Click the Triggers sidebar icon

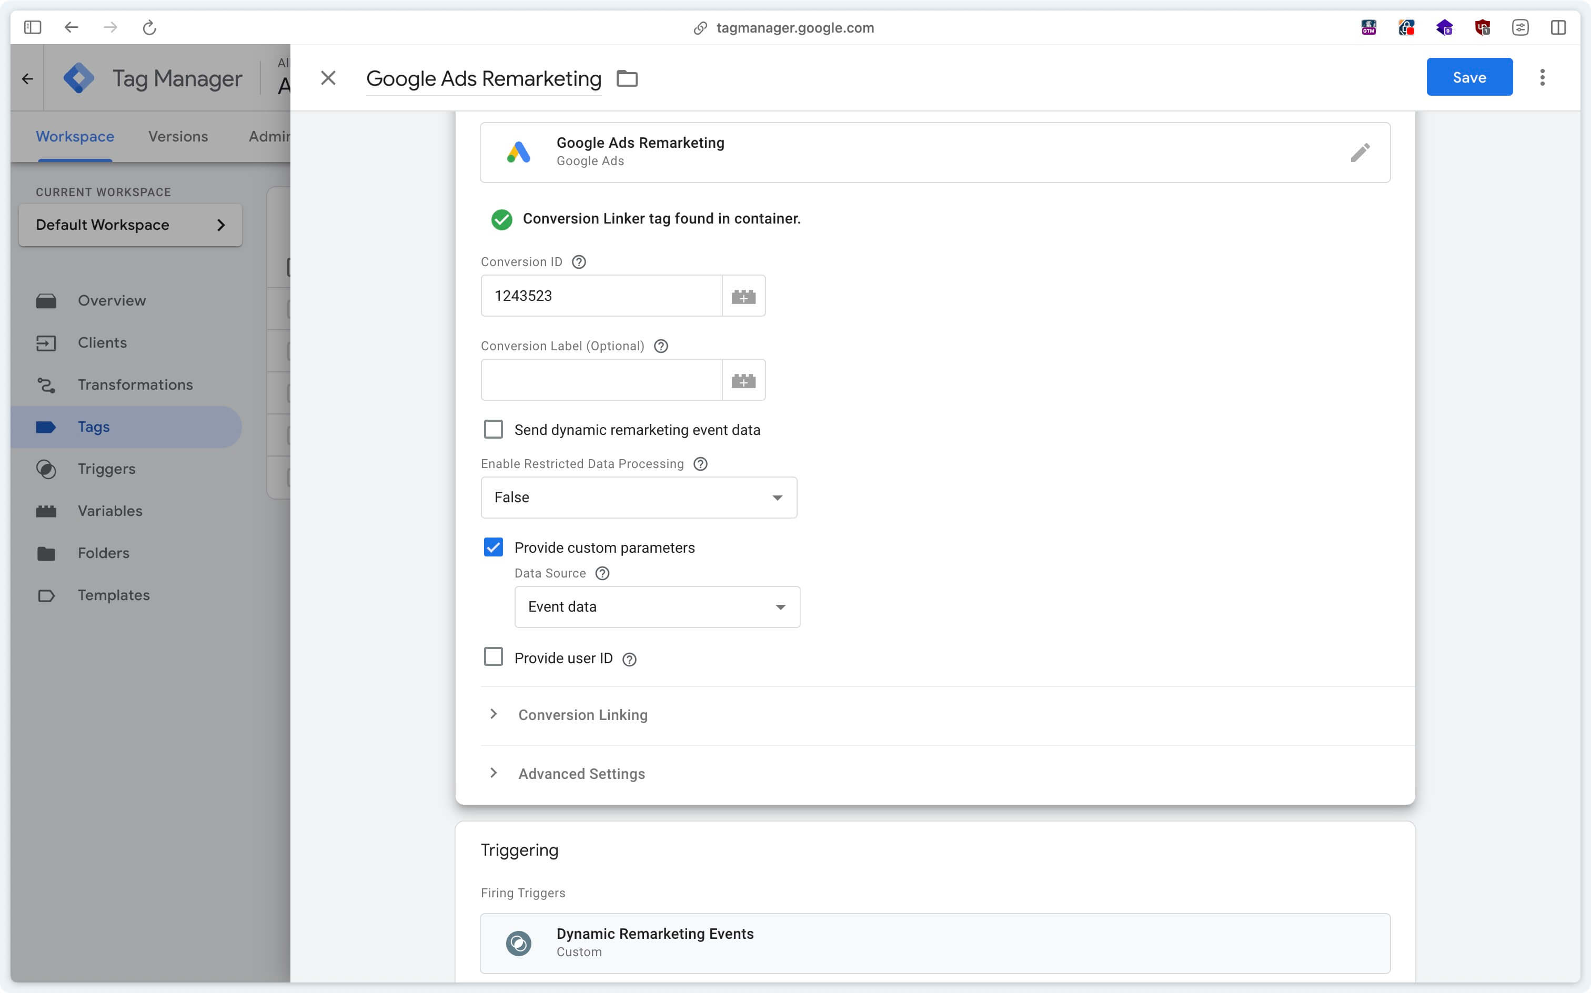point(45,469)
